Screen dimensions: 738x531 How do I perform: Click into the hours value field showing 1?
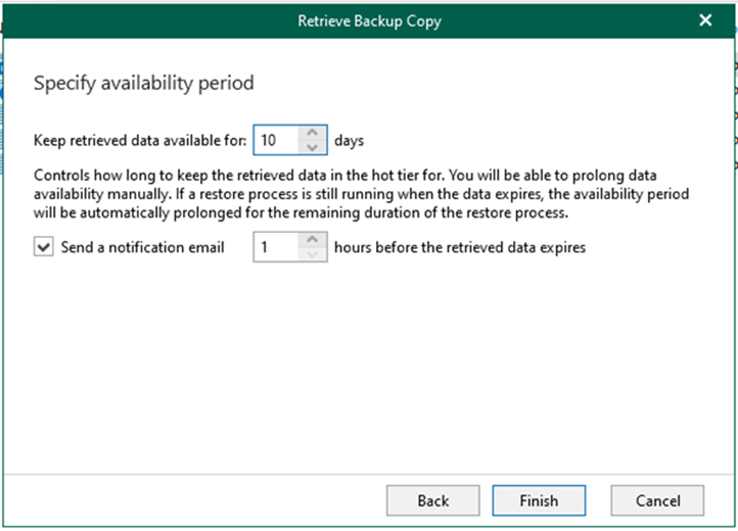tap(277, 247)
